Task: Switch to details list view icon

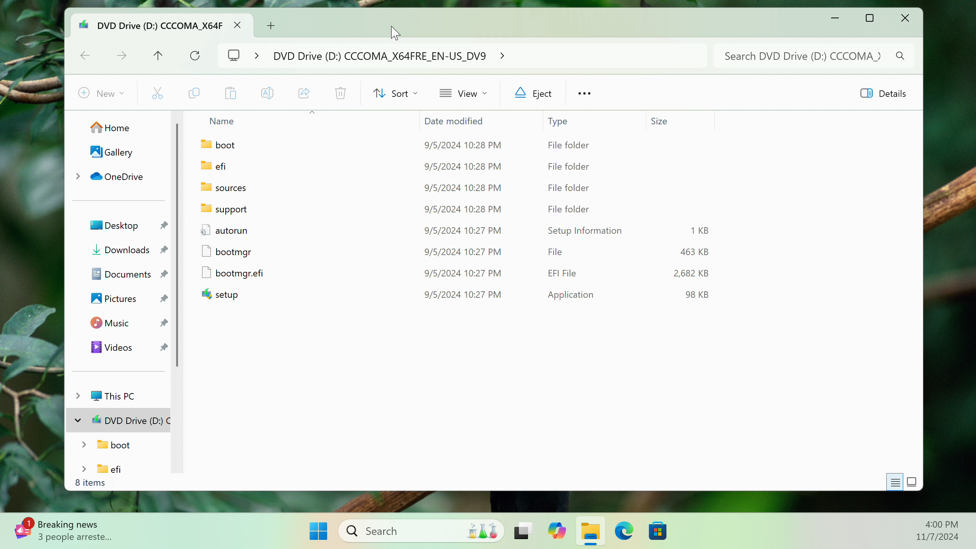Action: click(x=895, y=482)
